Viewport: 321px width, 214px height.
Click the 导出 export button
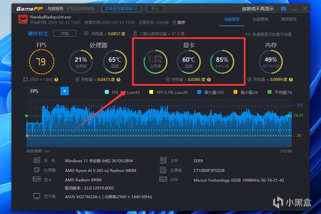tap(155, 9)
